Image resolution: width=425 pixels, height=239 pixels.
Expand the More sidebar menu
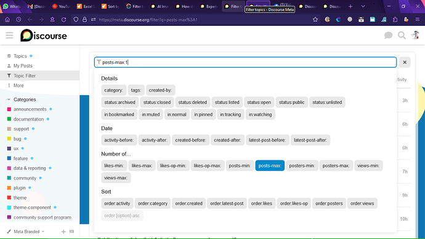click(x=18, y=85)
